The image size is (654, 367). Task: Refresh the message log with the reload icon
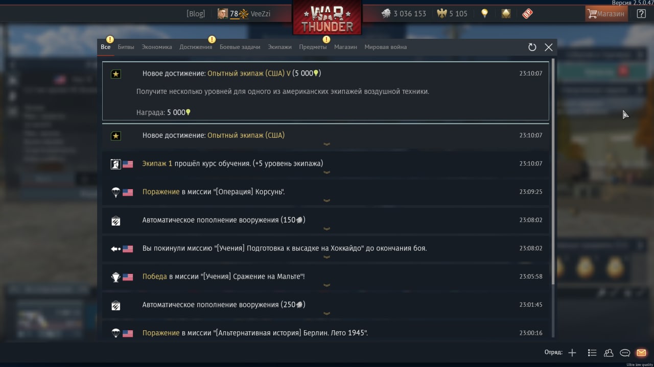[x=532, y=47]
